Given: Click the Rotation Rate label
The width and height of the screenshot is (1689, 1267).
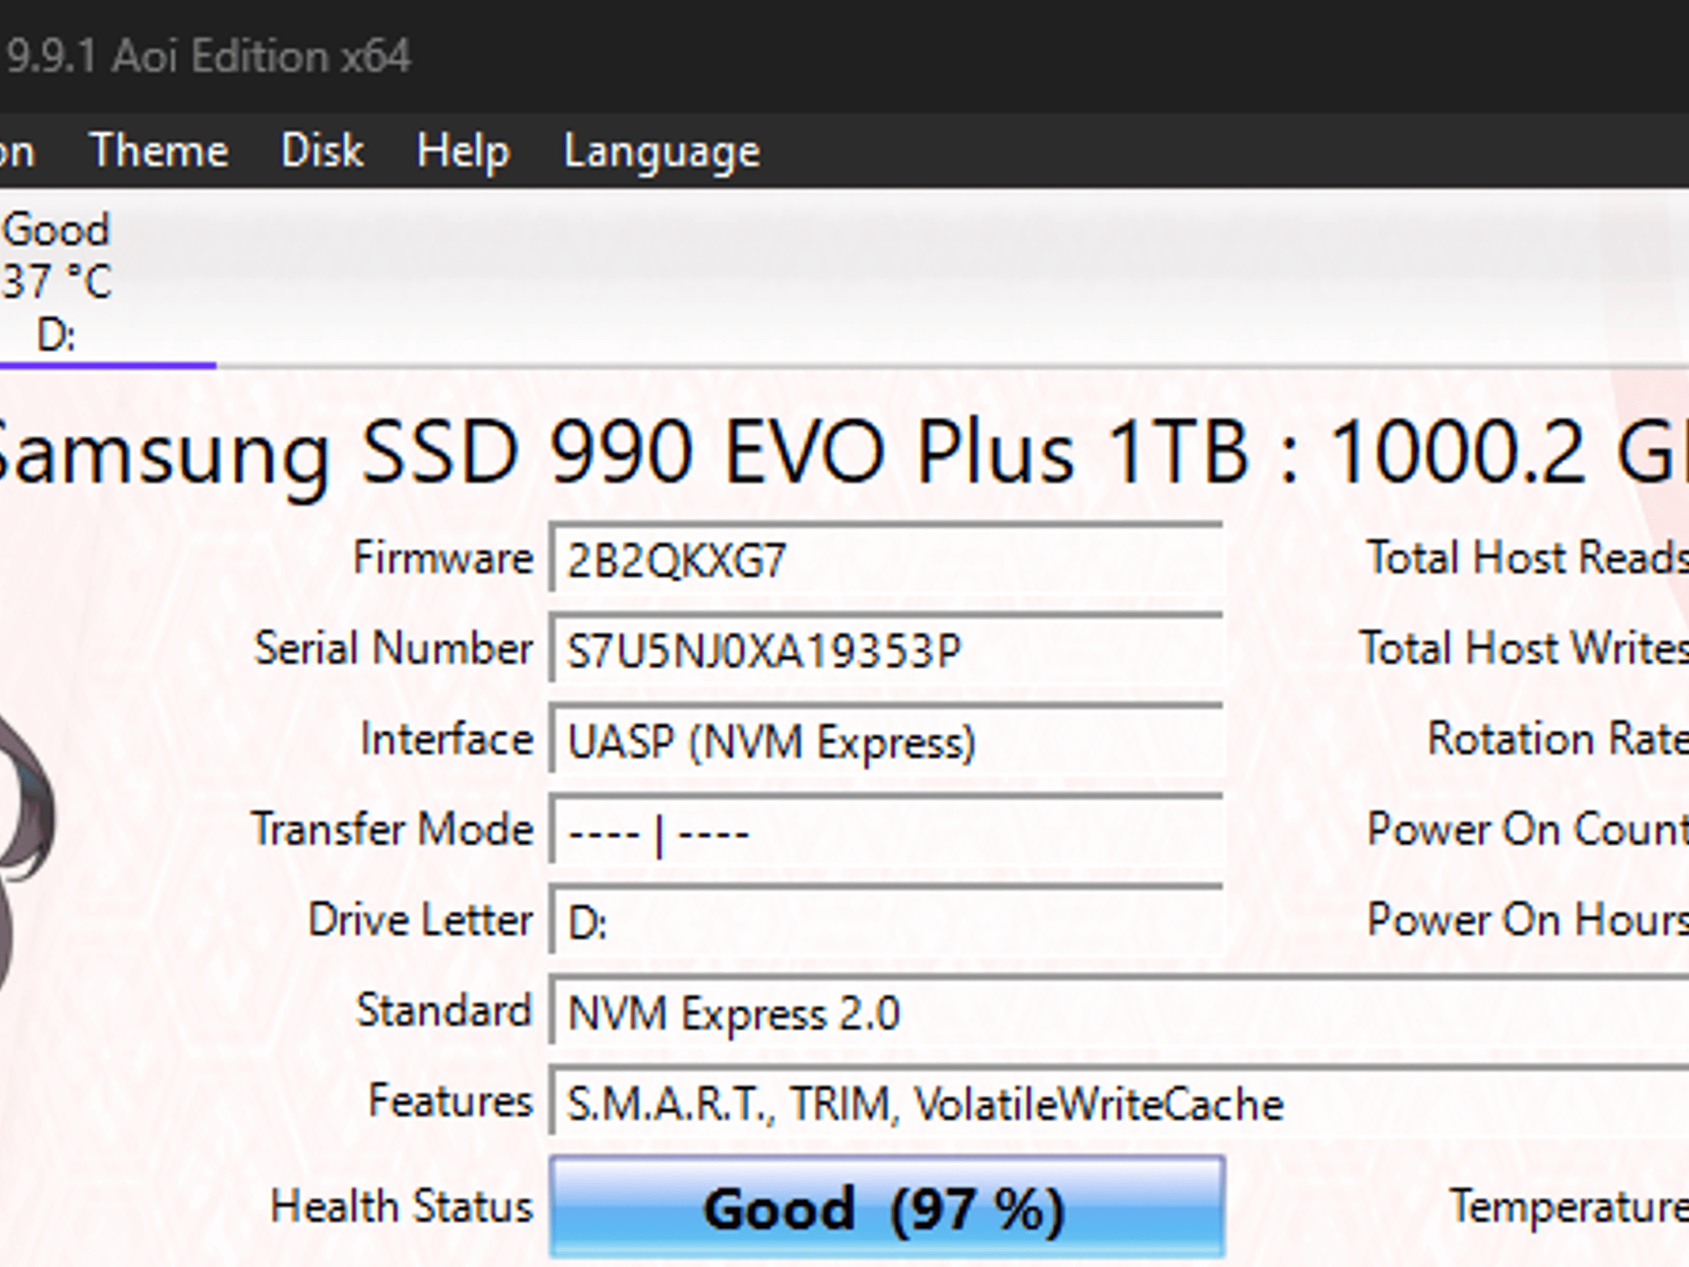Looking at the screenshot, I should click(x=1558, y=739).
